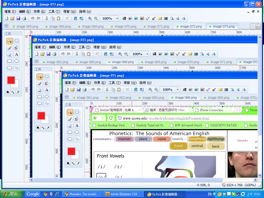Open Adobe Illustrator CS4 from the taskbar
The width and height of the screenshot is (264, 198).
[123, 194]
